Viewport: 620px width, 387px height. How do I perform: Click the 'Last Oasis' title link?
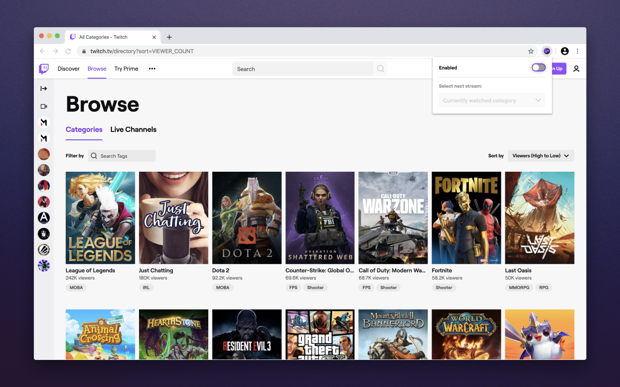pos(518,270)
